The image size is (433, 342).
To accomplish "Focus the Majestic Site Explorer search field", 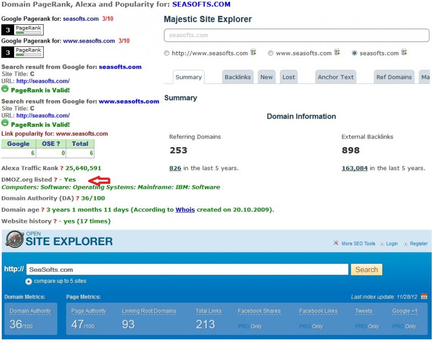I will [296, 35].
